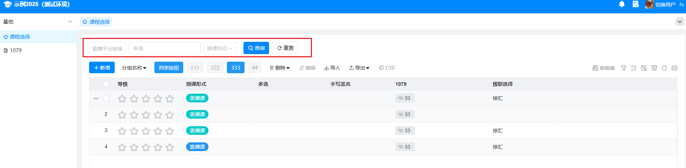Refresh the table using the toolbar icon
The height and width of the screenshot is (168, 686).
click(664, 68)
